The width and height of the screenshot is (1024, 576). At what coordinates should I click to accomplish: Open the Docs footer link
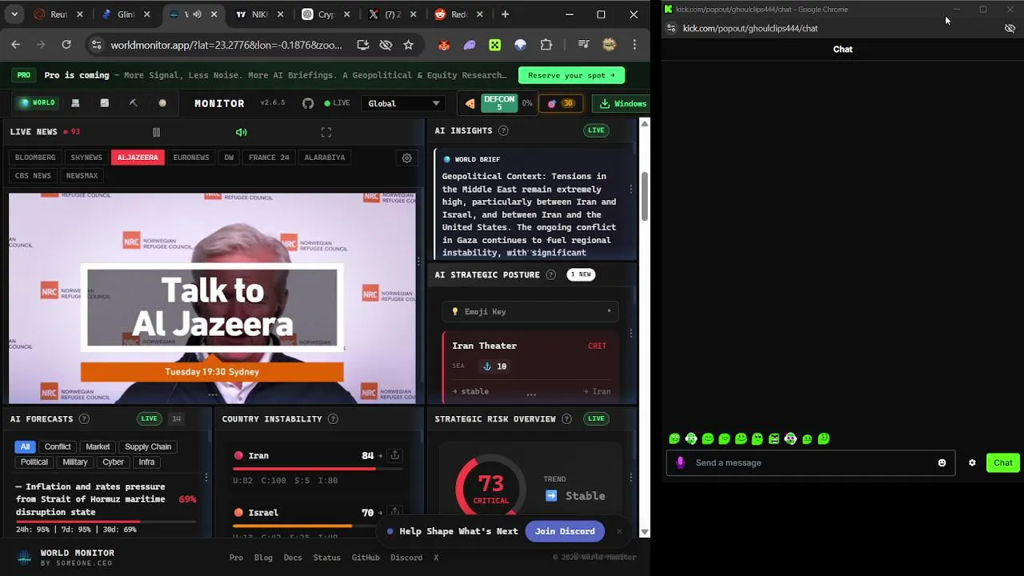coord(293,558)
